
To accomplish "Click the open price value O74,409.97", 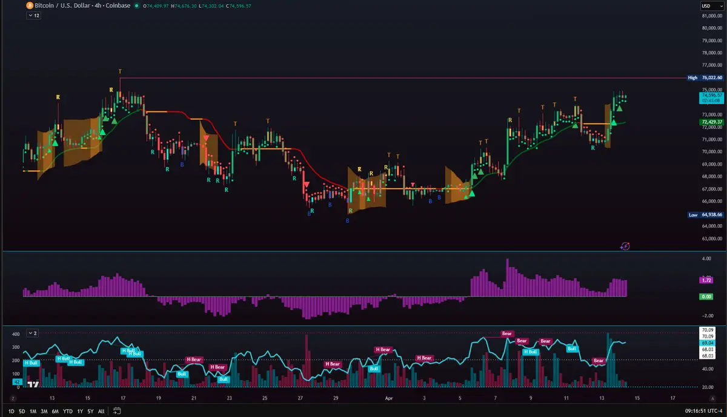I will click(156, 5).
